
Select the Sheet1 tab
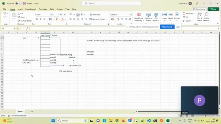(x=20, y=111)
